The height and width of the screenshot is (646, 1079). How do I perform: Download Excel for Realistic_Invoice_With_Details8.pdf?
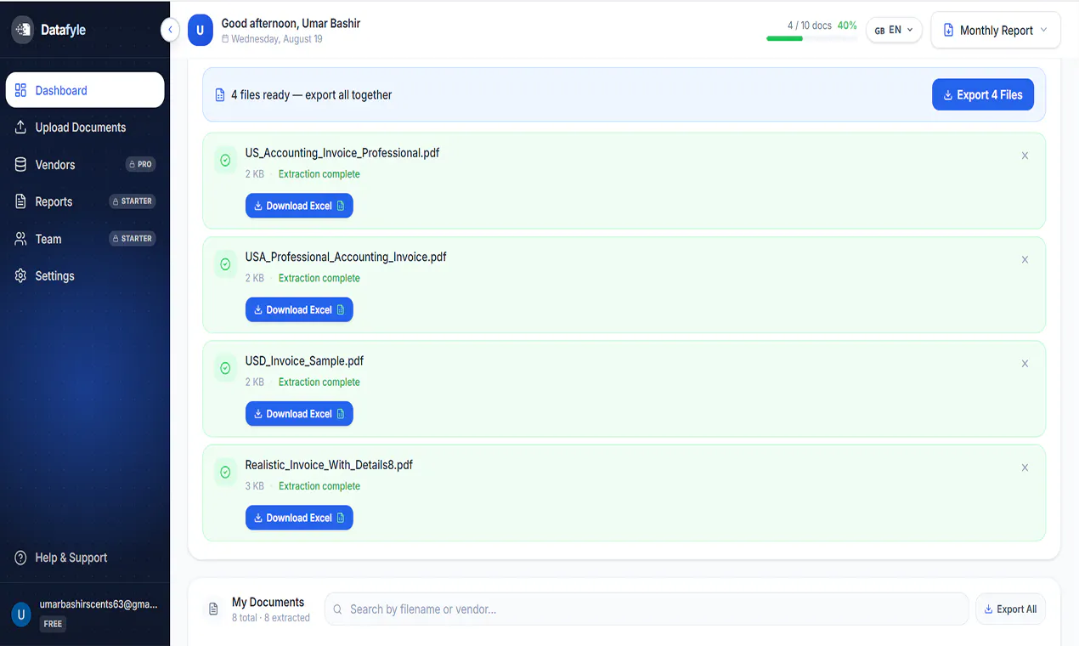click(299, 518)
